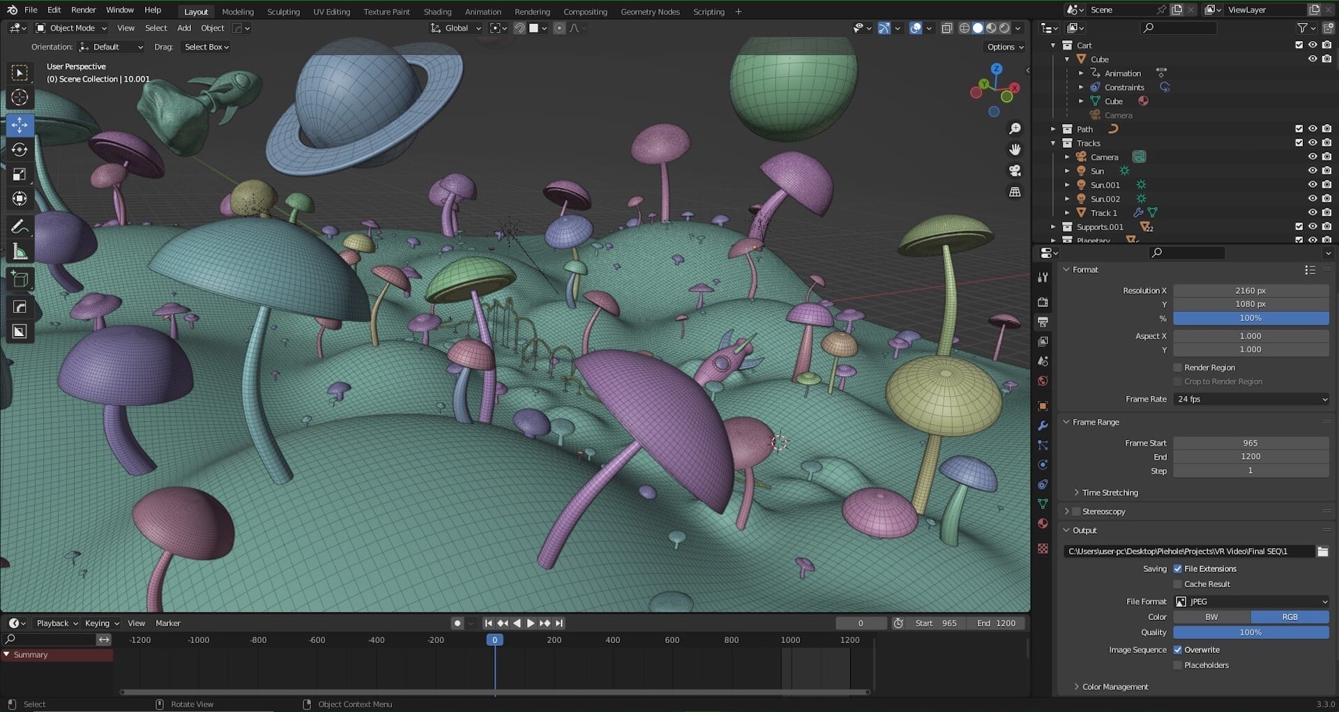The height and width of the screenshot is (712, 1339).
Task: Adjust the JPEG Quality slider
Action: coord(1251,633)
